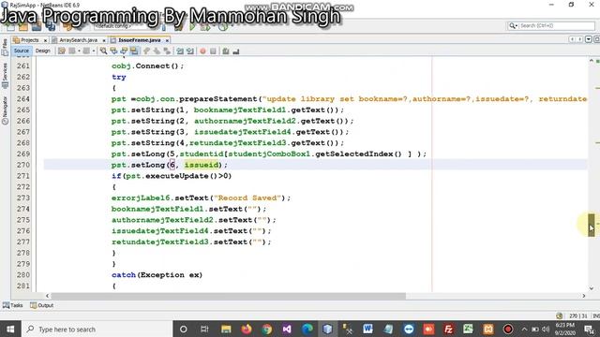The image size is (600, 337).
Task: Open the Files side panel
Action: [5, 47]
